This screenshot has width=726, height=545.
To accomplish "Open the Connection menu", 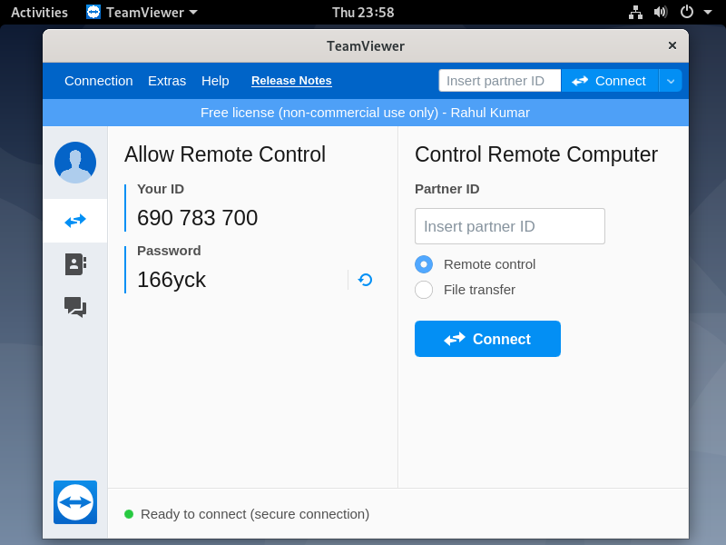I will pos(99,81).
